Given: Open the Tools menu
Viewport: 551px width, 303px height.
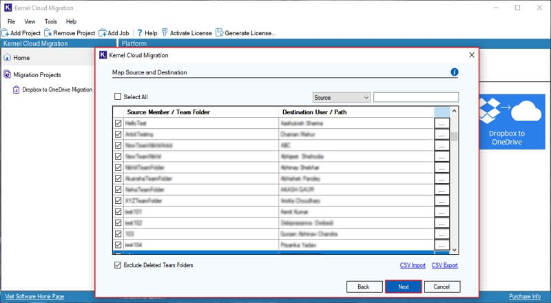Looking at the screenshot, I should (50, 21).
